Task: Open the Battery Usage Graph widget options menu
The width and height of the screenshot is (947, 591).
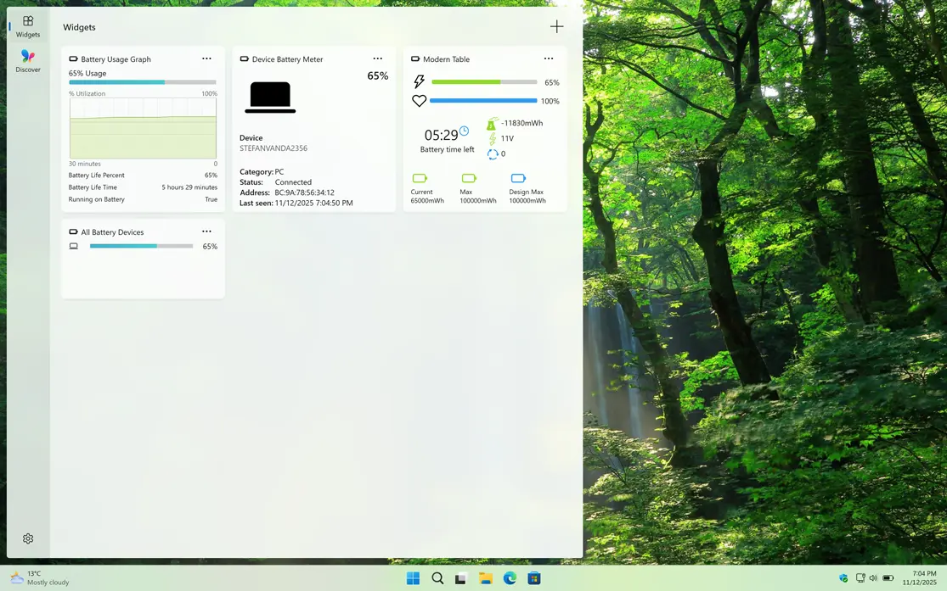Action: (x=206, y=59)
